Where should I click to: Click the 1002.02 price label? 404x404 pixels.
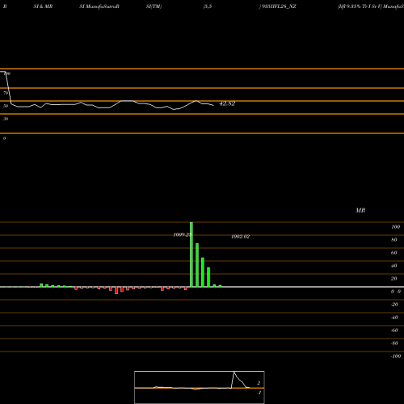coord(240,237)
